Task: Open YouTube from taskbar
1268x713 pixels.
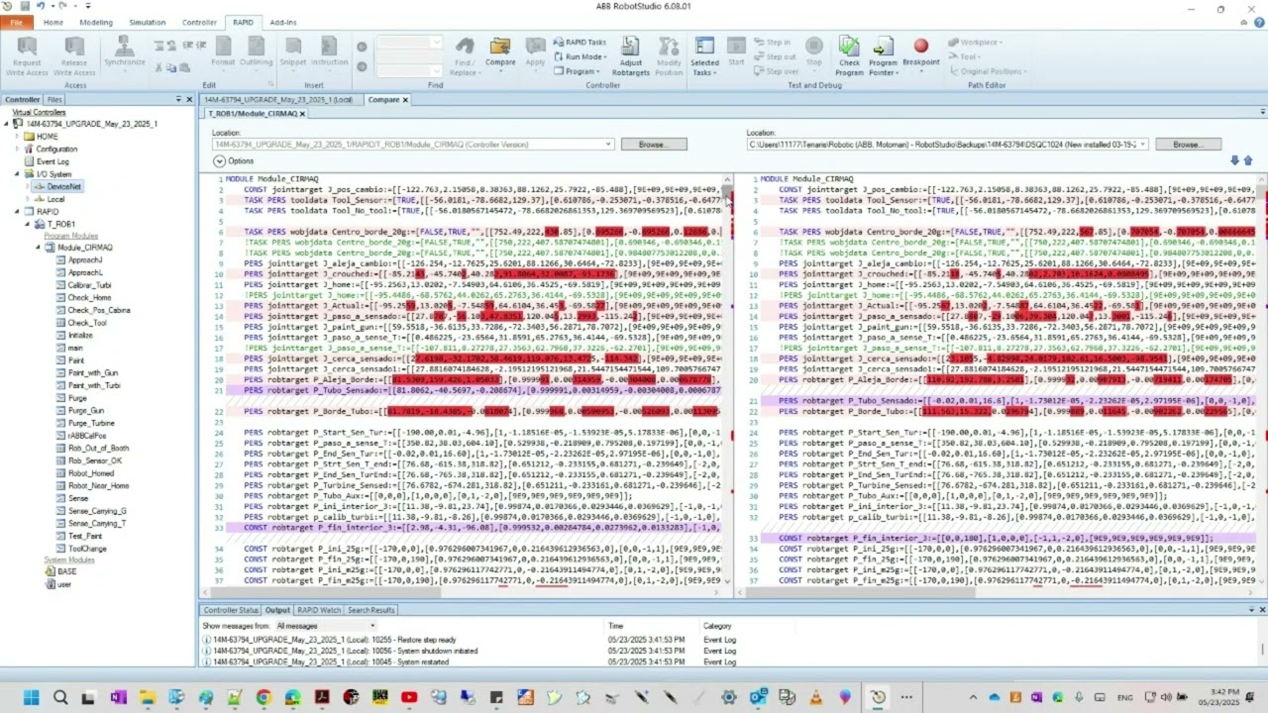Action: pos(409,698)
